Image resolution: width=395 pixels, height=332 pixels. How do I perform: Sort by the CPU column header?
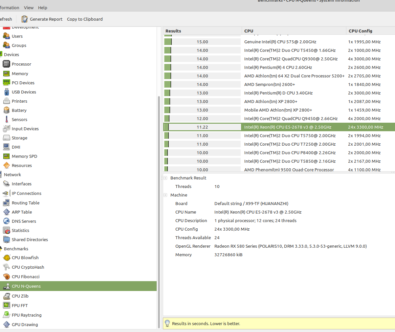294,31
